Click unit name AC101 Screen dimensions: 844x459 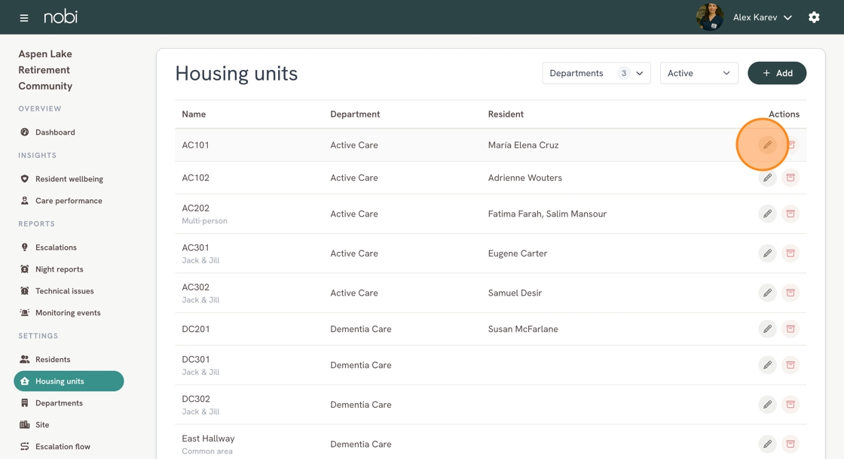pyautogui.click(x=195, y=145)
